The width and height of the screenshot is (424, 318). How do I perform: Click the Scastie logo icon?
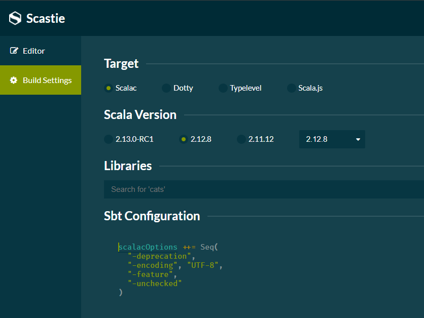(x=14, y=18)
